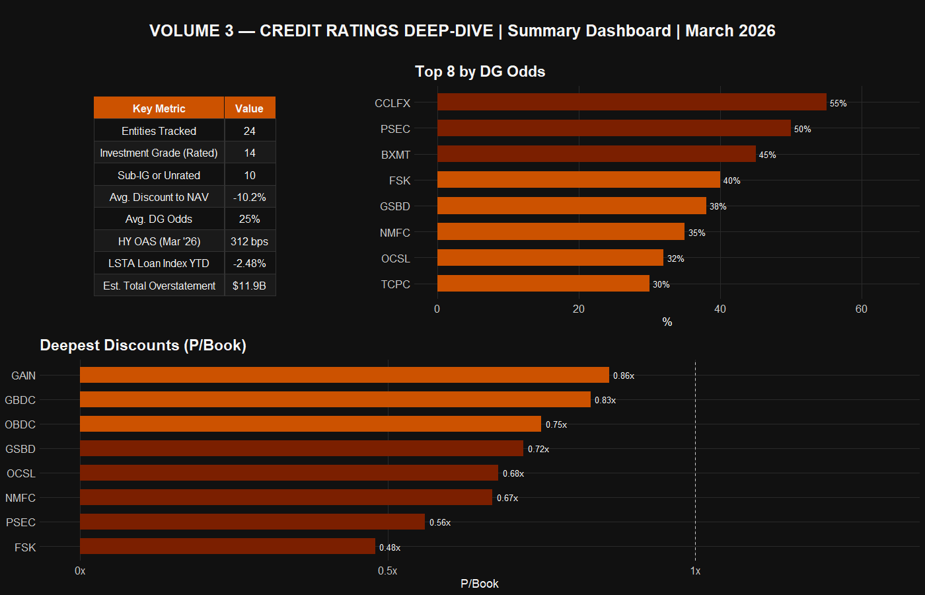Click the FSK 0.48x P/Book bar
Screen dimensions: 925x595
pyautogui.click(x=227, y=547)
